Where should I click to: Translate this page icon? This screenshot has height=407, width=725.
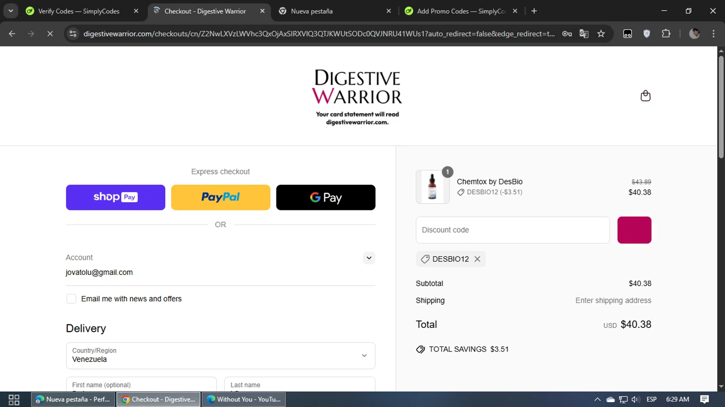click(x=584, y=34)
